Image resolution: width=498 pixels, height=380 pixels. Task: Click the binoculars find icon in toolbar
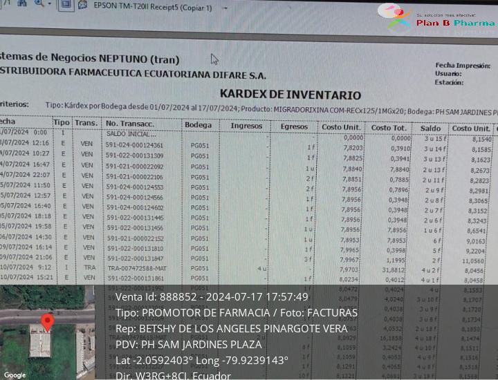(21, 3)
